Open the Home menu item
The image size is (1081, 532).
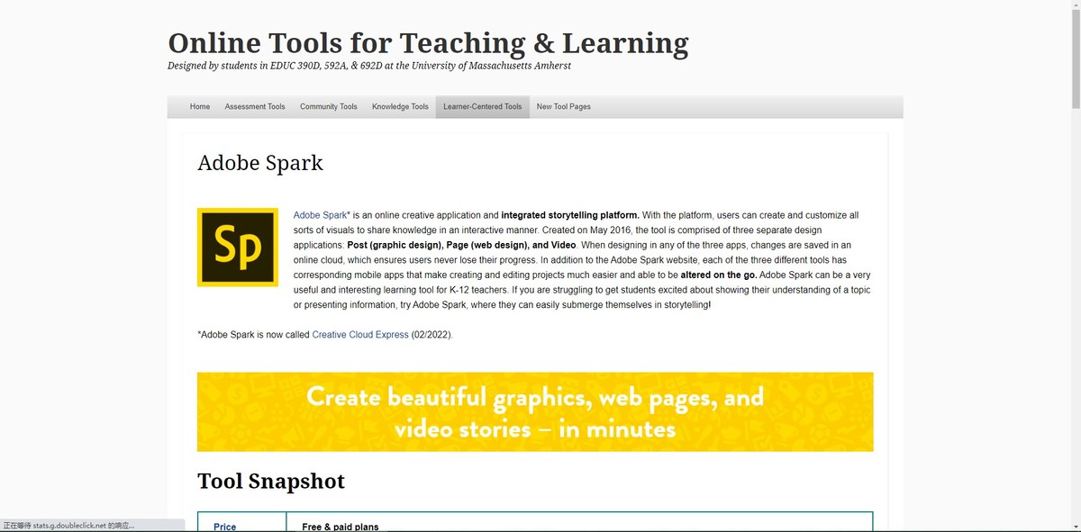coord(200,107)
